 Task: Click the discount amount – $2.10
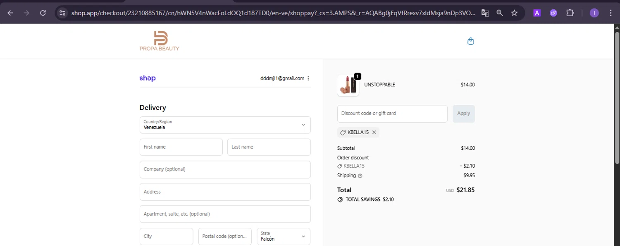tap(467, 166)
